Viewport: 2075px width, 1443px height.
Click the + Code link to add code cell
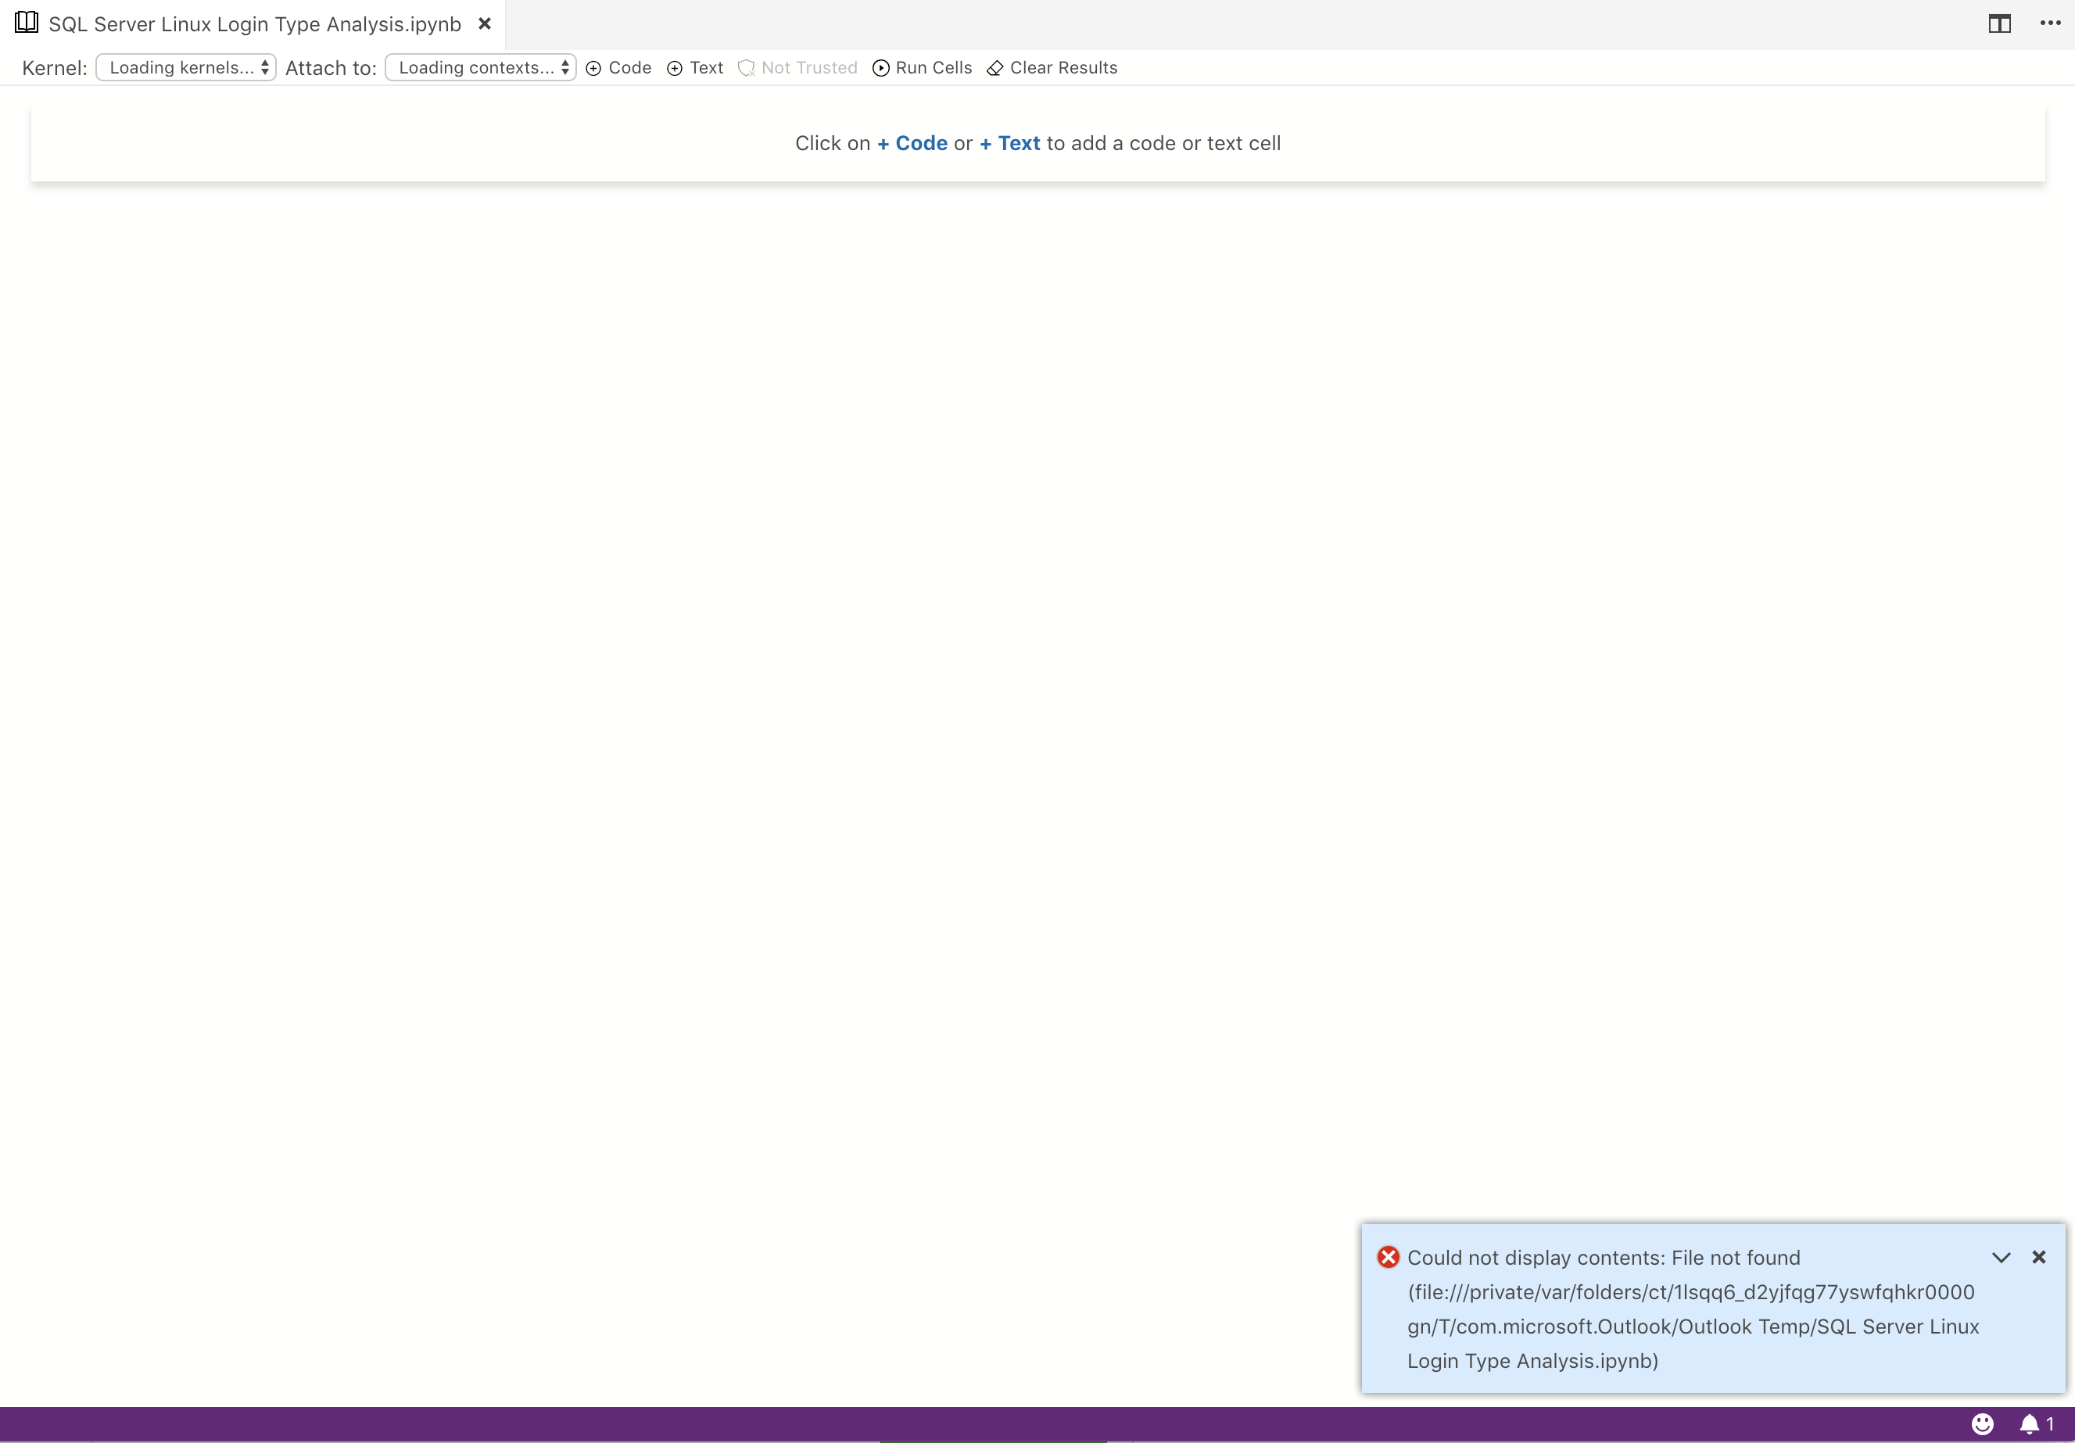click(x=911, y=143)
